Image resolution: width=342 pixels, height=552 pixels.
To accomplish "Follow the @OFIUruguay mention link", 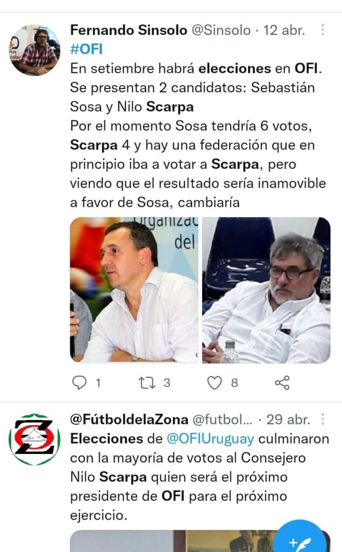I will tap(210, 439).
